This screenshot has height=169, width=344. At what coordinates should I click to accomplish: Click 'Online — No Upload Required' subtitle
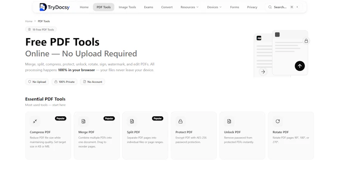coord(81,54)
